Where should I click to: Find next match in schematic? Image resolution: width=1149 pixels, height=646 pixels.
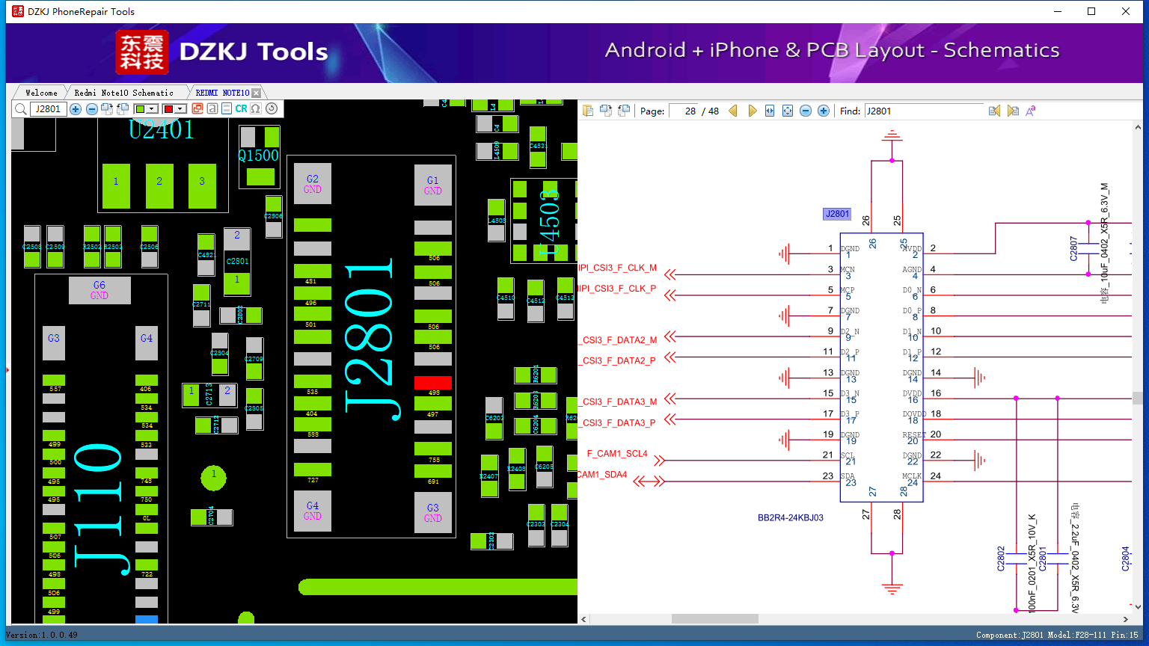1013,111
